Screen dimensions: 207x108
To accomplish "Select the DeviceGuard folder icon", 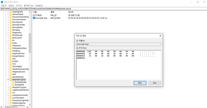I will pos(11,22).
